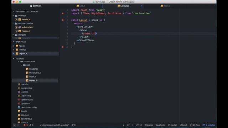
Task: Click the lint error marker on the last closing brace line
Action: point(63,47)
